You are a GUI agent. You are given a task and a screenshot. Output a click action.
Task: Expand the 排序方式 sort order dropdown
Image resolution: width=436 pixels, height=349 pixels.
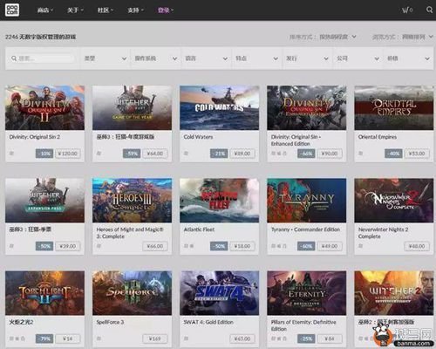point(323,37)
